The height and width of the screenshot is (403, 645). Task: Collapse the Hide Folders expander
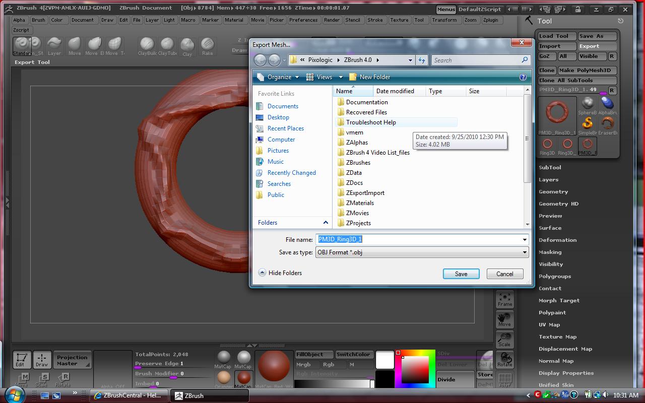click(262, 273)
